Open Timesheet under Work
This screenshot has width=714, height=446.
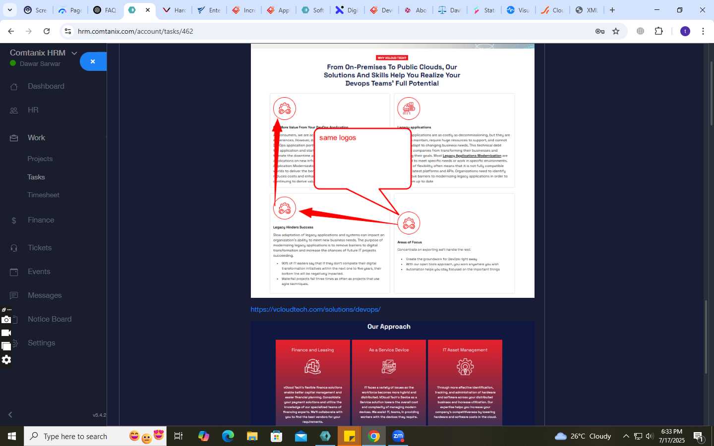[43, 195]
